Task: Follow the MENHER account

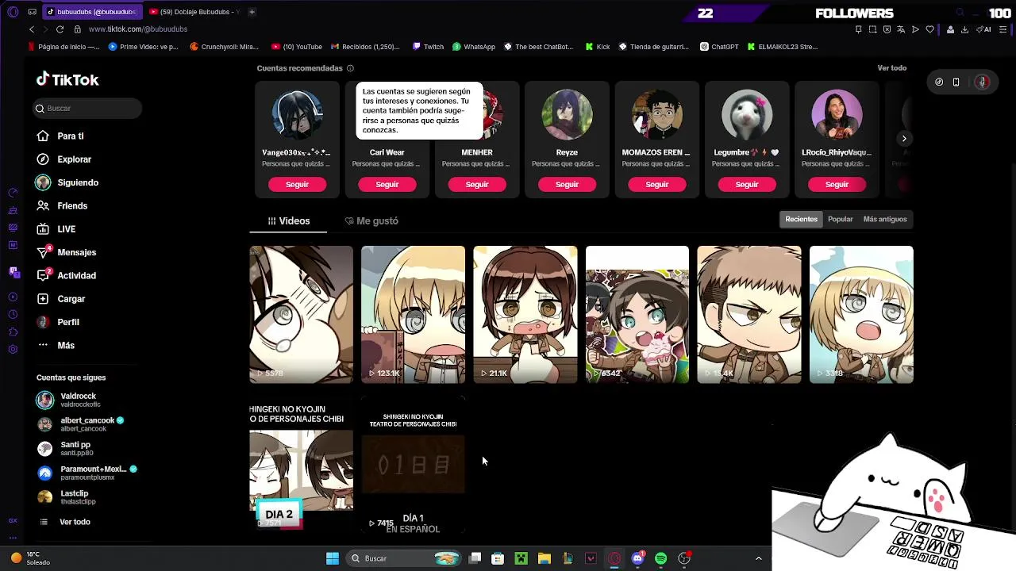Action: 477,184
